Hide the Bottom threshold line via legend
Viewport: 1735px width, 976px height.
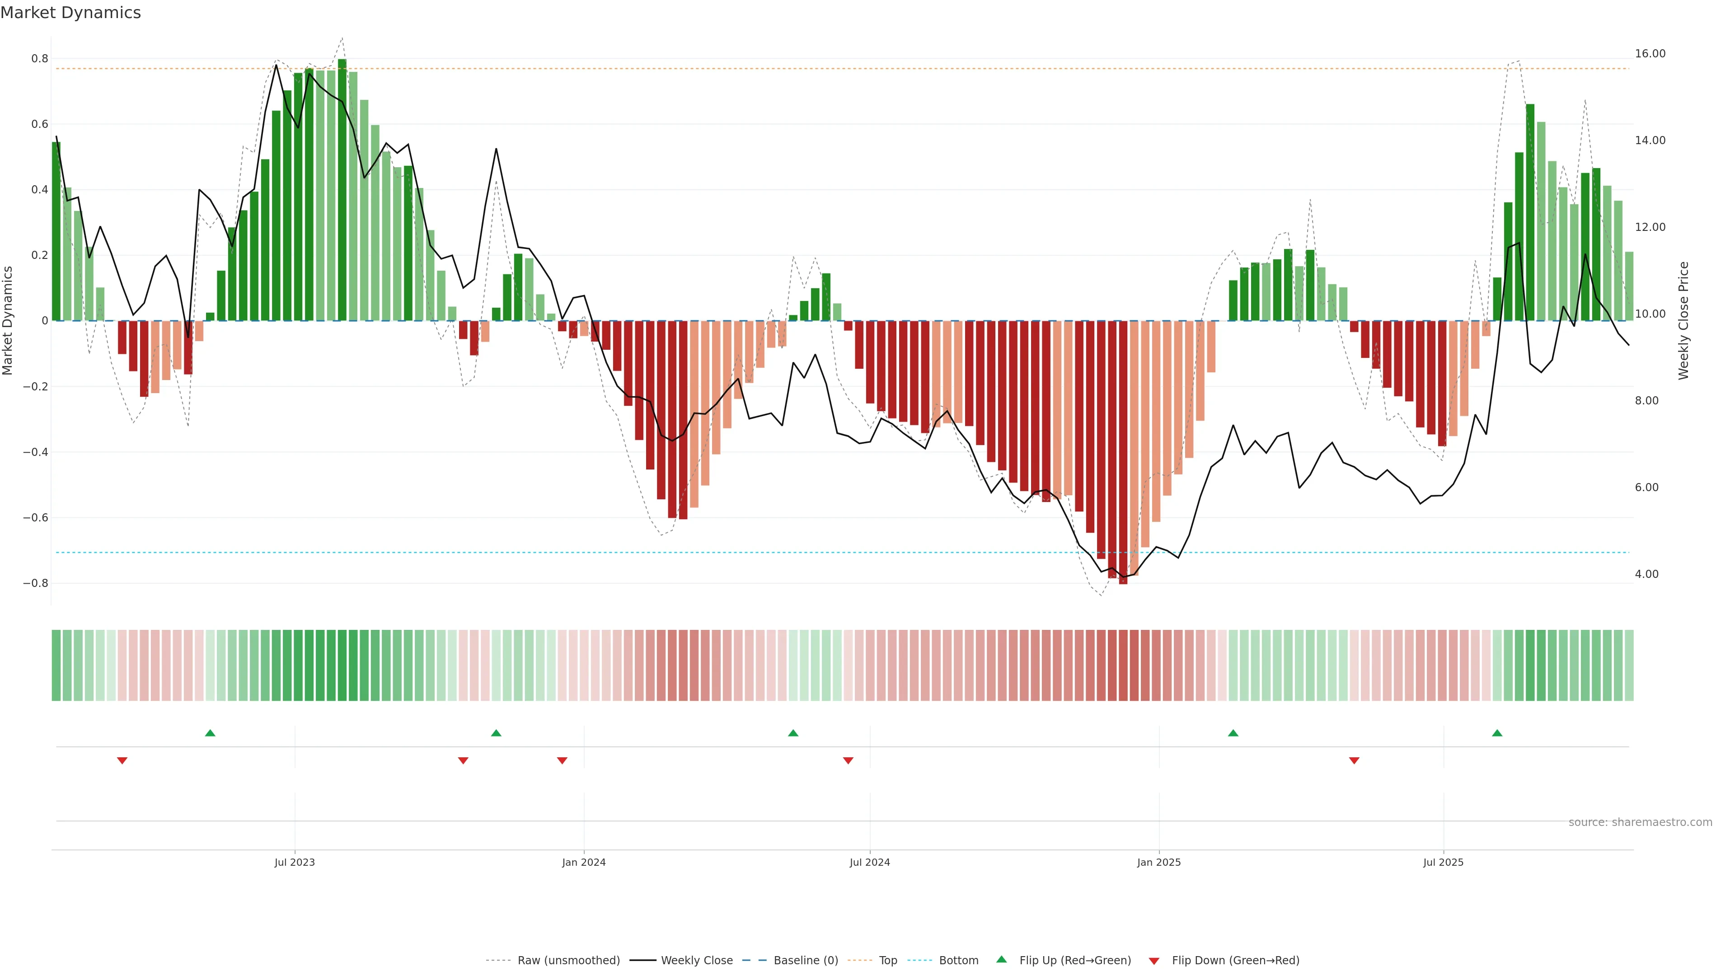[958, 961]
